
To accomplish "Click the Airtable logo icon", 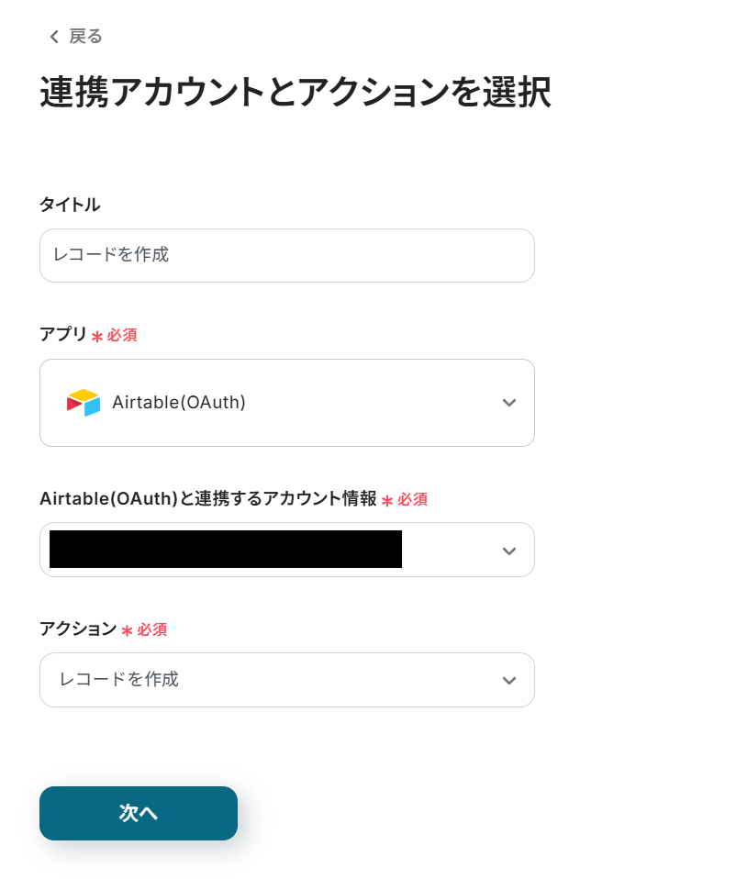I will [84, 403].
